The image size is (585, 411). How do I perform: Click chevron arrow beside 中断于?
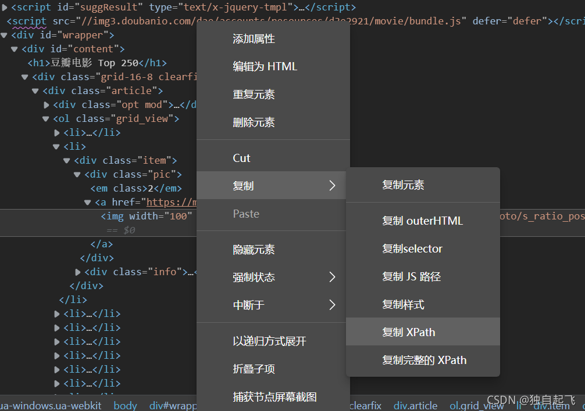click(x=333, y=305)
